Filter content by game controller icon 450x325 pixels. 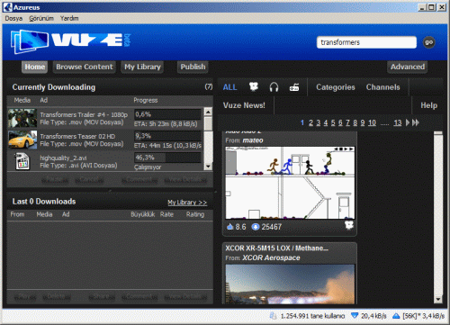point(294,87)
